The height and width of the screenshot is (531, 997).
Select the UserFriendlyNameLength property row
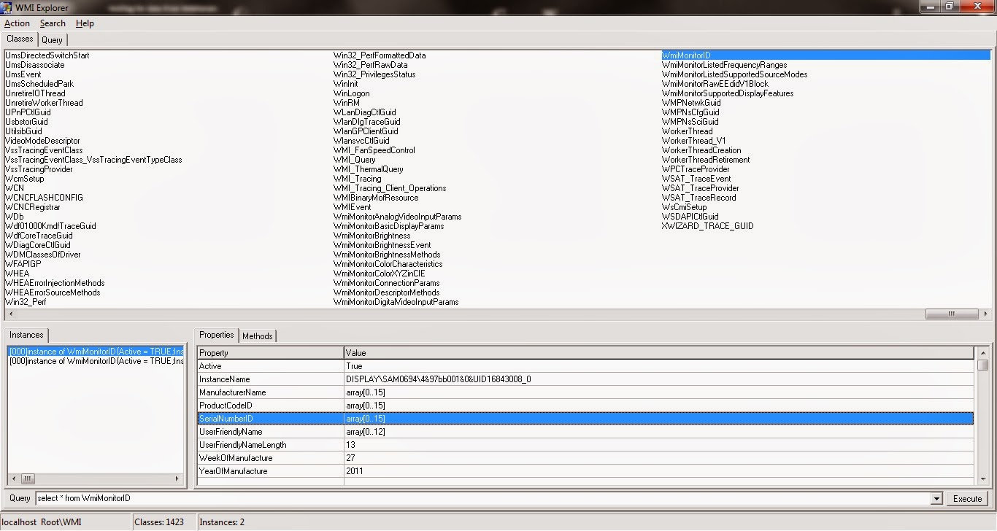(585, 445)
